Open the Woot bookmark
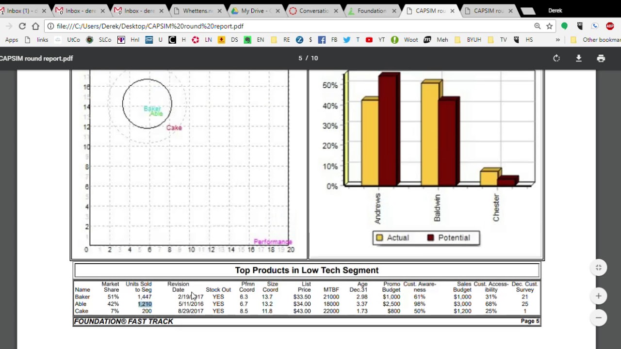Image resolution: width=621 pixels, height=349 pixels. 405,40
